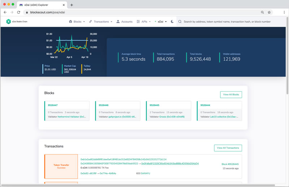Click View All Blocks button
289x187 pixels.
click(231, 95)
